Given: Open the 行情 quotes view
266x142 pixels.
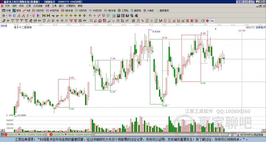Looking at the screenshot, I should click(6, 10).
